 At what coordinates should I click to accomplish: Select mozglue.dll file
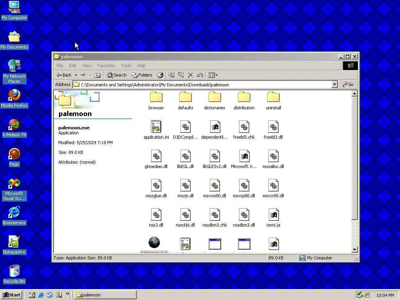click(x=156, y=189)
